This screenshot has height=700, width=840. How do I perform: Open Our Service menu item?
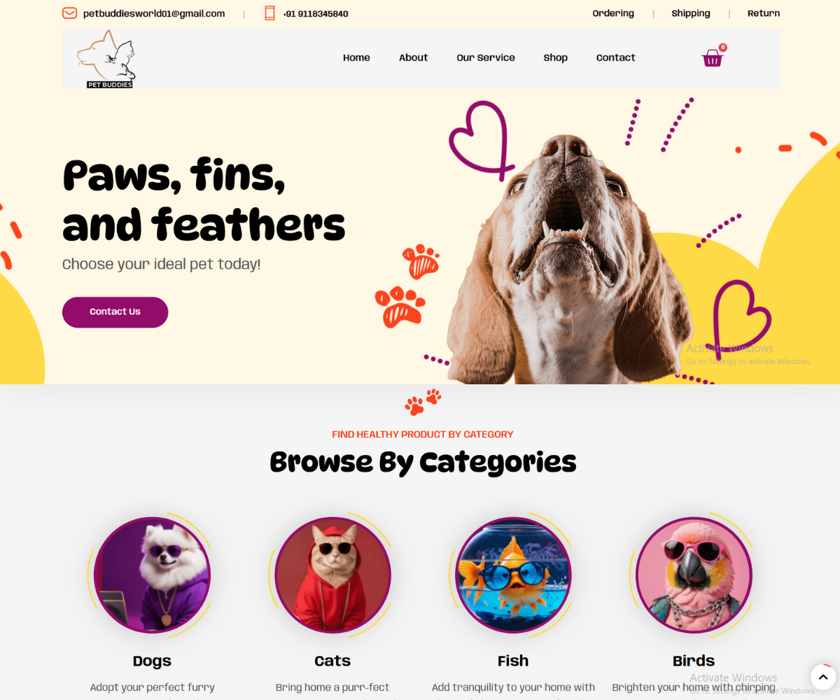[x=486, y=58]
